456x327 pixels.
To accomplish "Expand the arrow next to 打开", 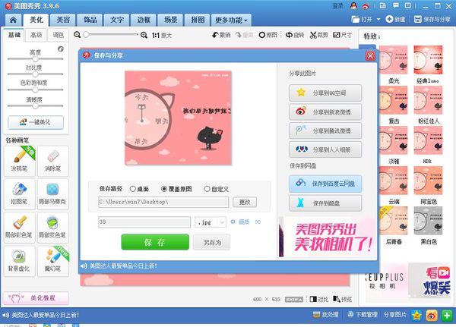I will point(378,20).
